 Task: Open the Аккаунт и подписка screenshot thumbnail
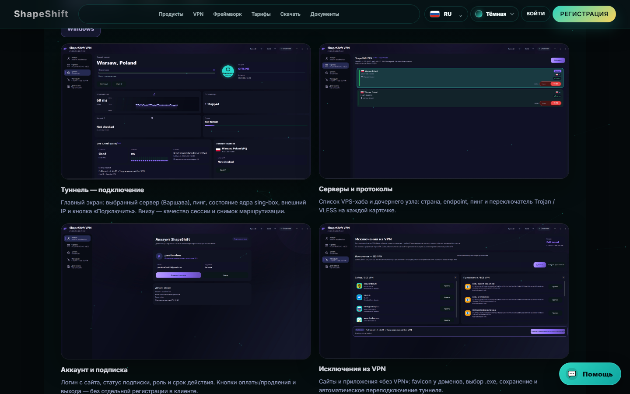(x=186, y=292)
